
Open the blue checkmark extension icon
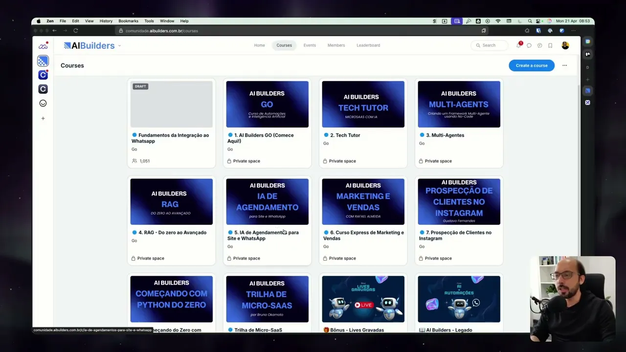point(562,30)
